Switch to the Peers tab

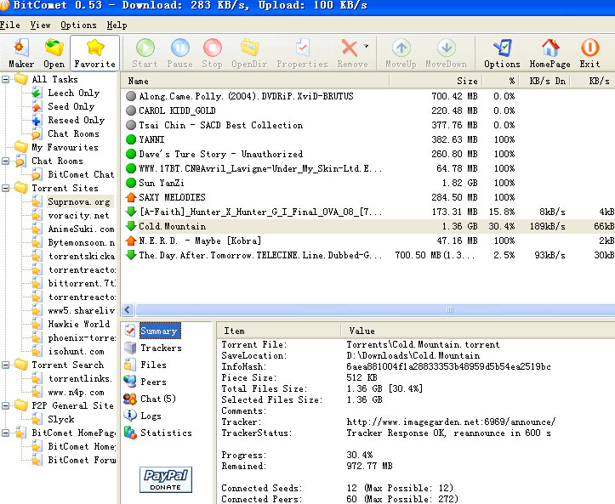pos(153,382)
